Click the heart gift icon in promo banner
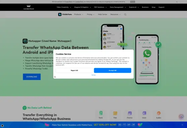Screen dimensions: 187x128 click(140, 125)
